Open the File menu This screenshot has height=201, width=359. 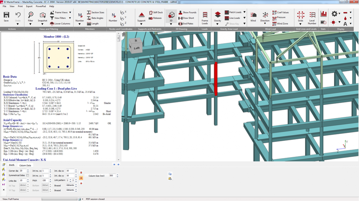point(4,6)
